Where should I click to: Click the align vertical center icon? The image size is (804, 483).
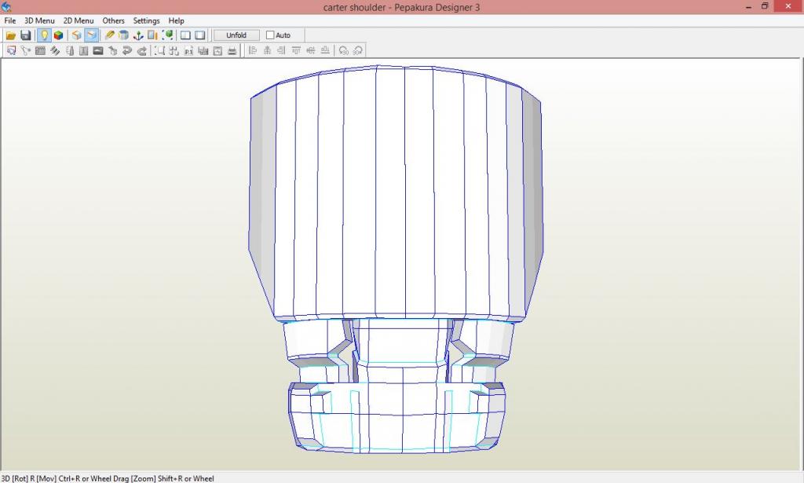310,50
